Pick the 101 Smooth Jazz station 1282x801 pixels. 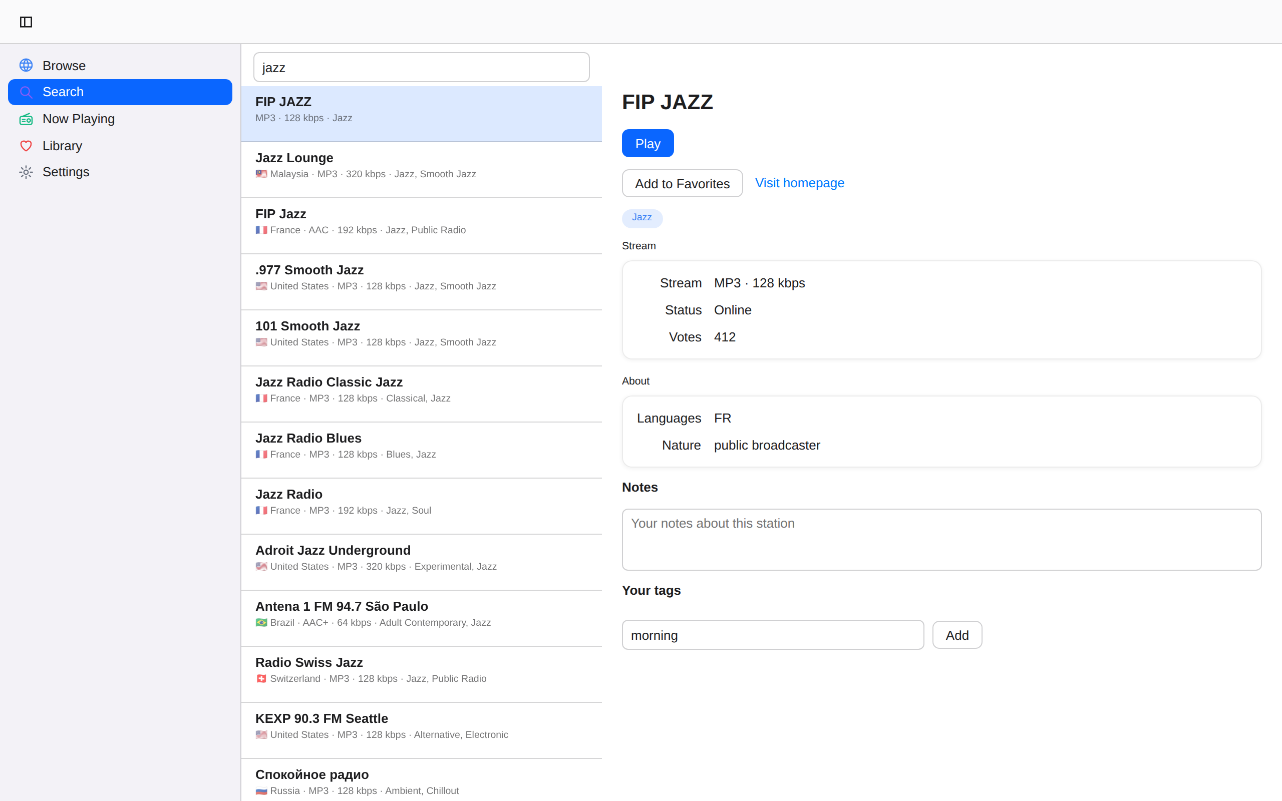(x=421, y=338)
